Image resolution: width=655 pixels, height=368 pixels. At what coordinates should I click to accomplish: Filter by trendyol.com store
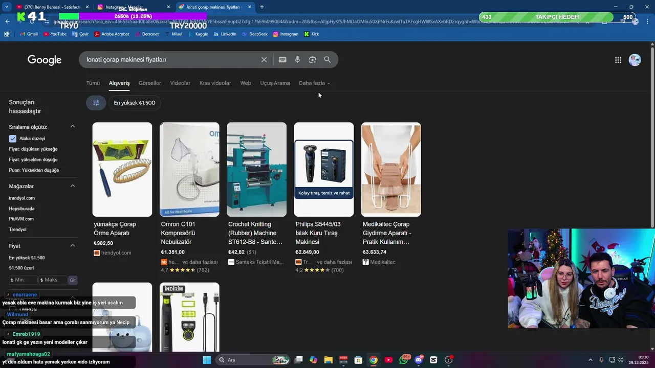tap(22, 198)
